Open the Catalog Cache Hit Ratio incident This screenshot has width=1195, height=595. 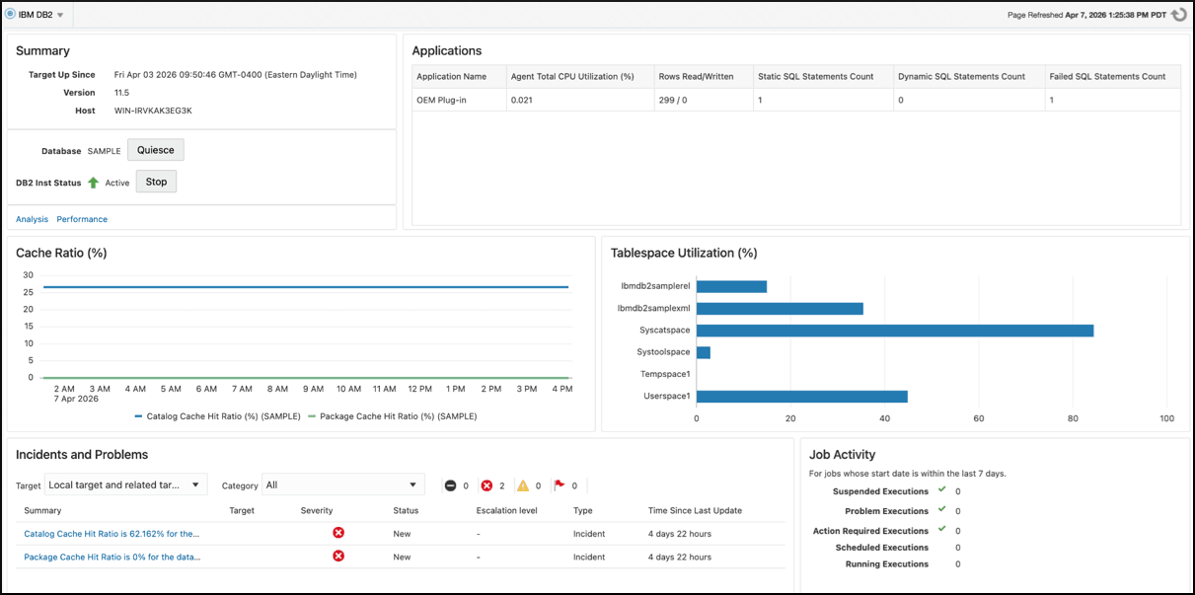pos(112,534)
